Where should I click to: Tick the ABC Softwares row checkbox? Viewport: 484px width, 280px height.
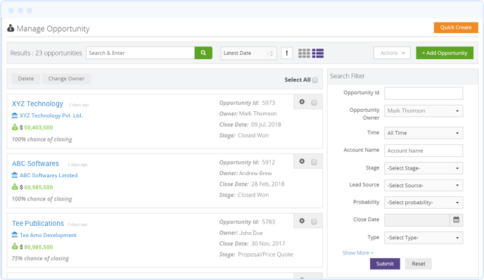(314, 162)
